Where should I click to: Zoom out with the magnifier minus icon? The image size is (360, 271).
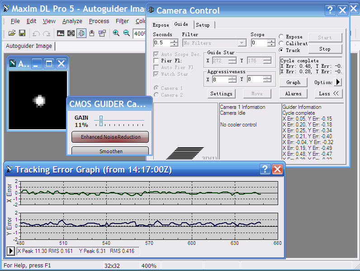(126, 33)
